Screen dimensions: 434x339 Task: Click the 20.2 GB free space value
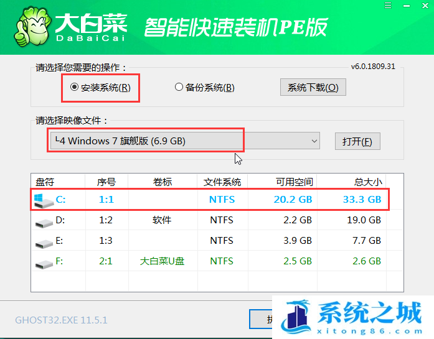(x=293, y=200)
